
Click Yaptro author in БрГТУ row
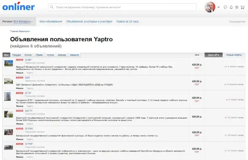[29, 124]
